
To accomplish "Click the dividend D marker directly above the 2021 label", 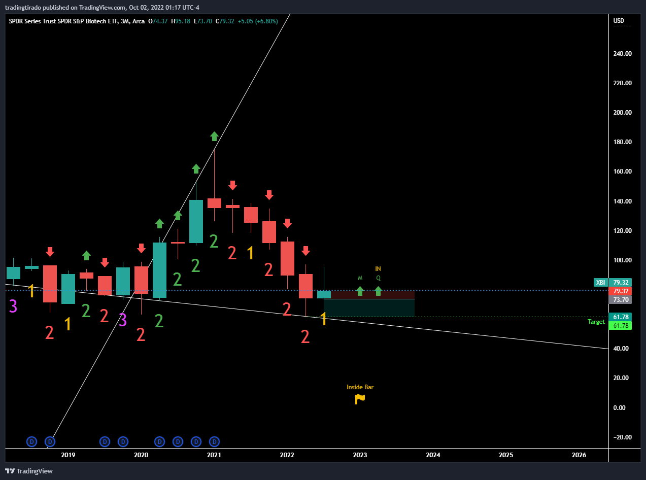I will pos(214,441).
